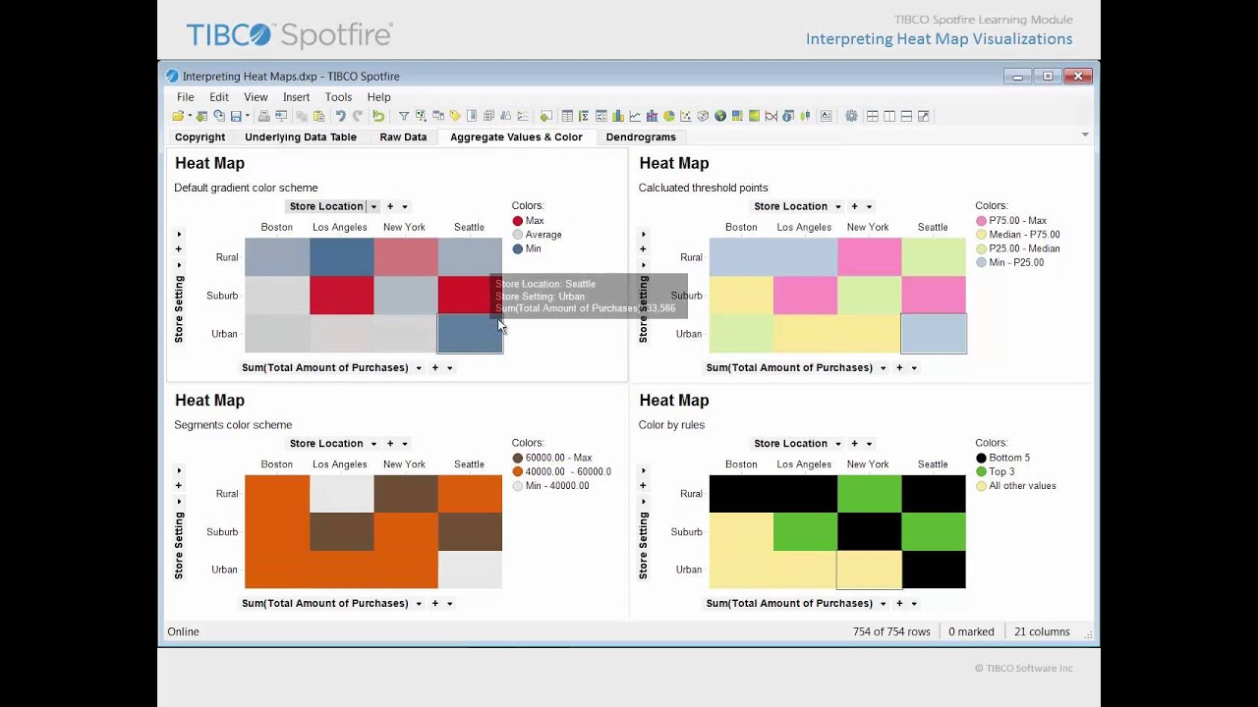The height and width of the screenshot is (707, 1258).
Task: Insert a Box Plot visualization
Action: pyautogui.click(x=805, y=116)
